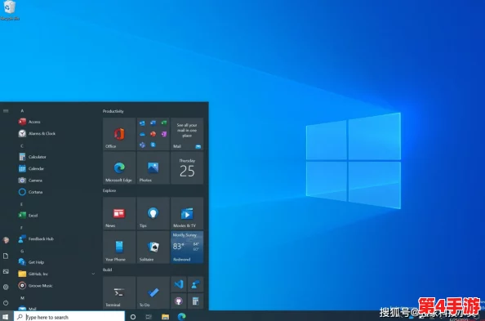Open the Power options button
Screen dimensions: 485x321
[x=6, y=303]
